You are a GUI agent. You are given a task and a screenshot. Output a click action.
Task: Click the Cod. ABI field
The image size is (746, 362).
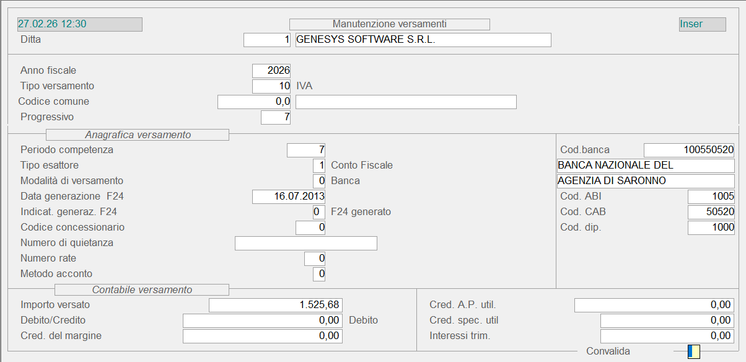[x=711, y=196]
